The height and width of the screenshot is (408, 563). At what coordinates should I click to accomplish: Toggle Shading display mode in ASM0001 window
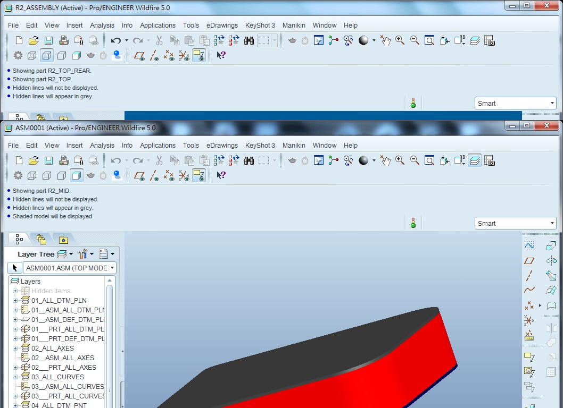pos(77,175)
